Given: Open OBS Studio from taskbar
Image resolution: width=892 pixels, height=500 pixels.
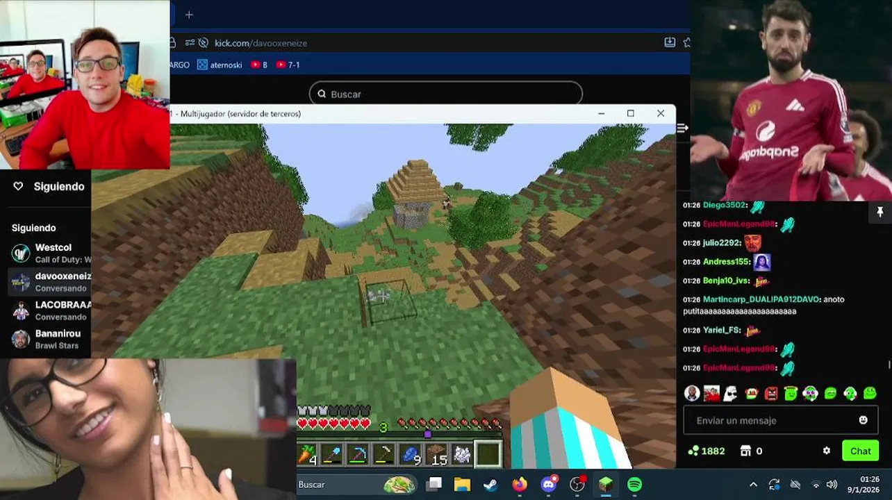Looking at the screenshot, I should (x=577, y=484).
